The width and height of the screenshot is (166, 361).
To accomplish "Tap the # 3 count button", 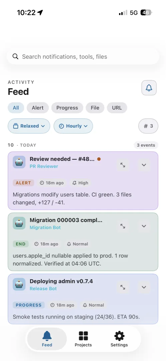I will click(x=148, y=126).
